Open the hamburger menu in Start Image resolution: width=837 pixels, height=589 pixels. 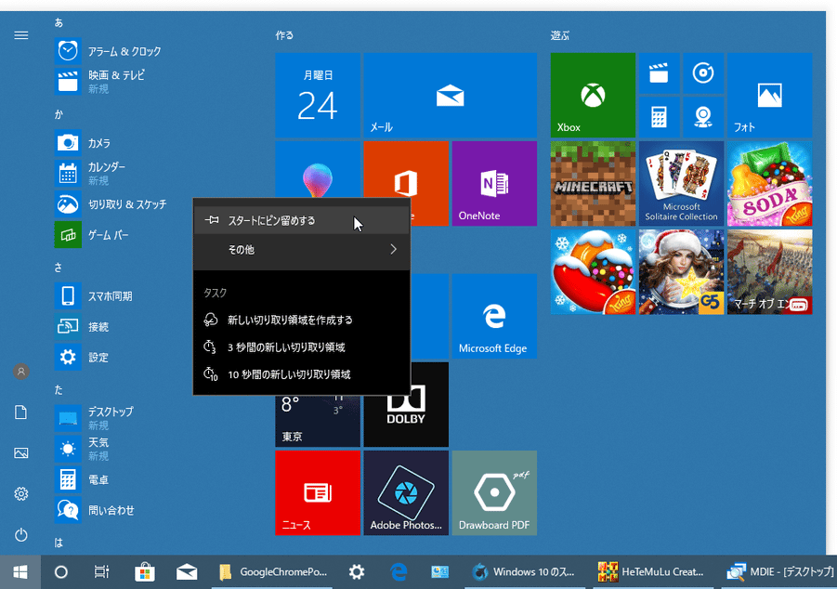(x=21, y=35)
